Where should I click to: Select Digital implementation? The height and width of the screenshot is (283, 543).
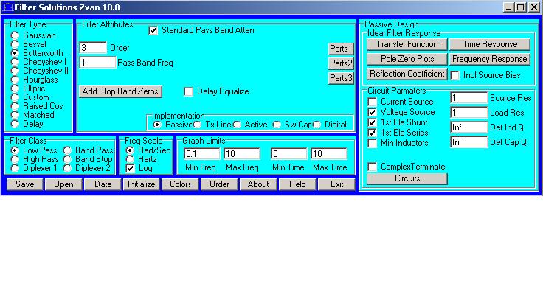pyautogui.click(x=317, y=125)
